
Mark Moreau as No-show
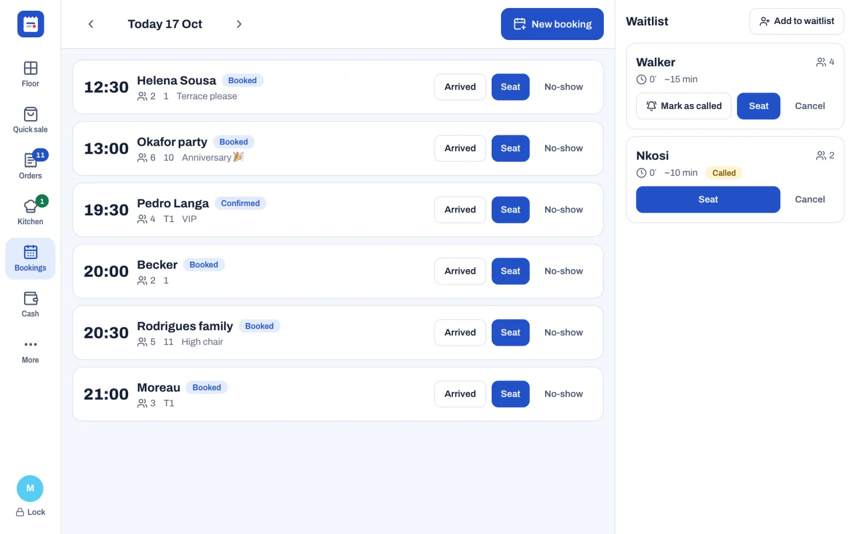click(x=563, y=394)
